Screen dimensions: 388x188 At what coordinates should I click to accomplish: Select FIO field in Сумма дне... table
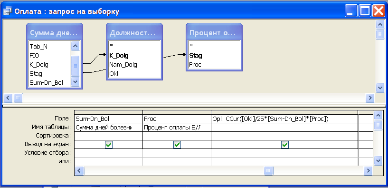click(34, 56)
